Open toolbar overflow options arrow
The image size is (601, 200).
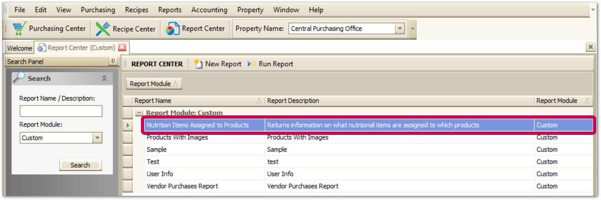click(412, 28)
